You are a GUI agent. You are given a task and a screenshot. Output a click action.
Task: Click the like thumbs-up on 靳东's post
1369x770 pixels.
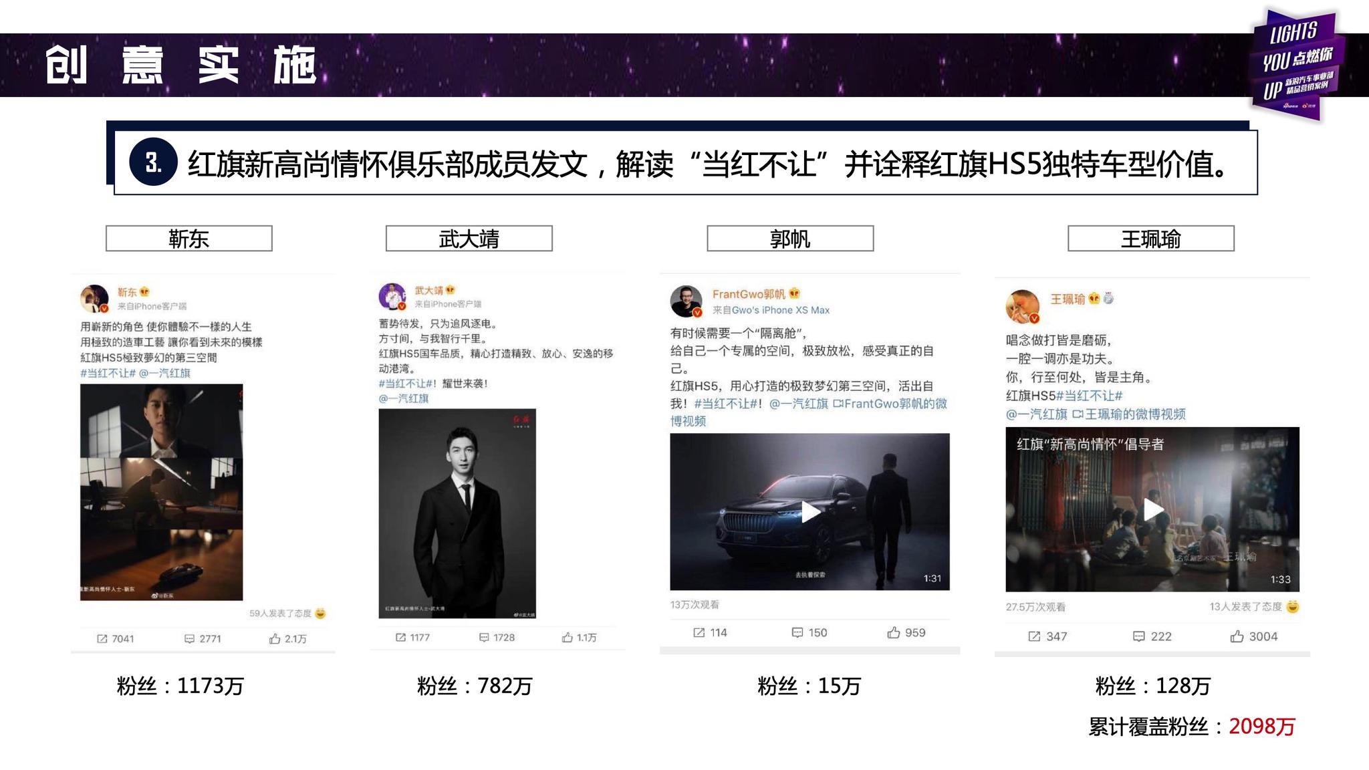pos(275,639)
